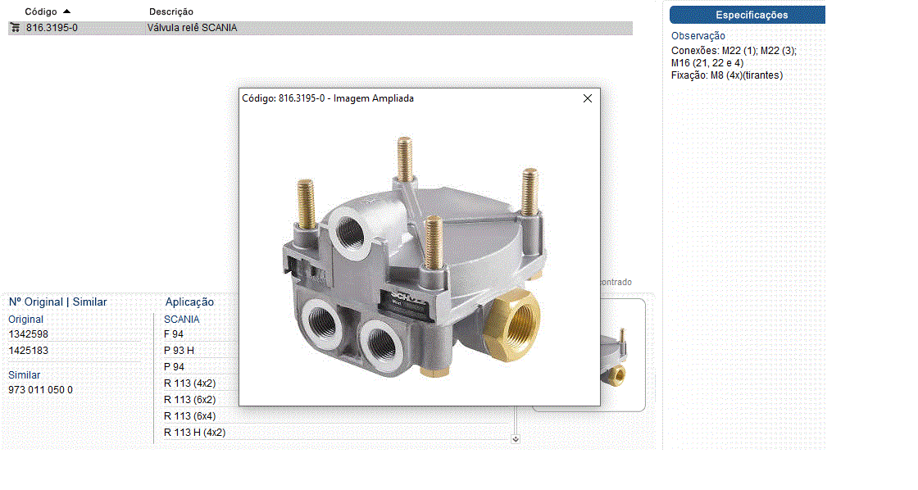Choose the P 93 H application entry

click(x=179, y=351)
